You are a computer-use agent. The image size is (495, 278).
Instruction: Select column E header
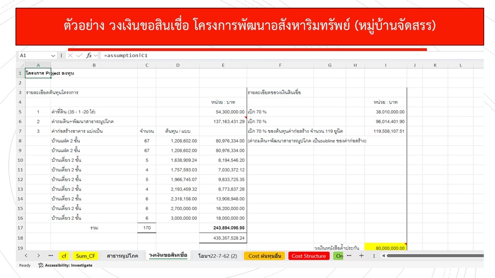(x=223, y=65)
